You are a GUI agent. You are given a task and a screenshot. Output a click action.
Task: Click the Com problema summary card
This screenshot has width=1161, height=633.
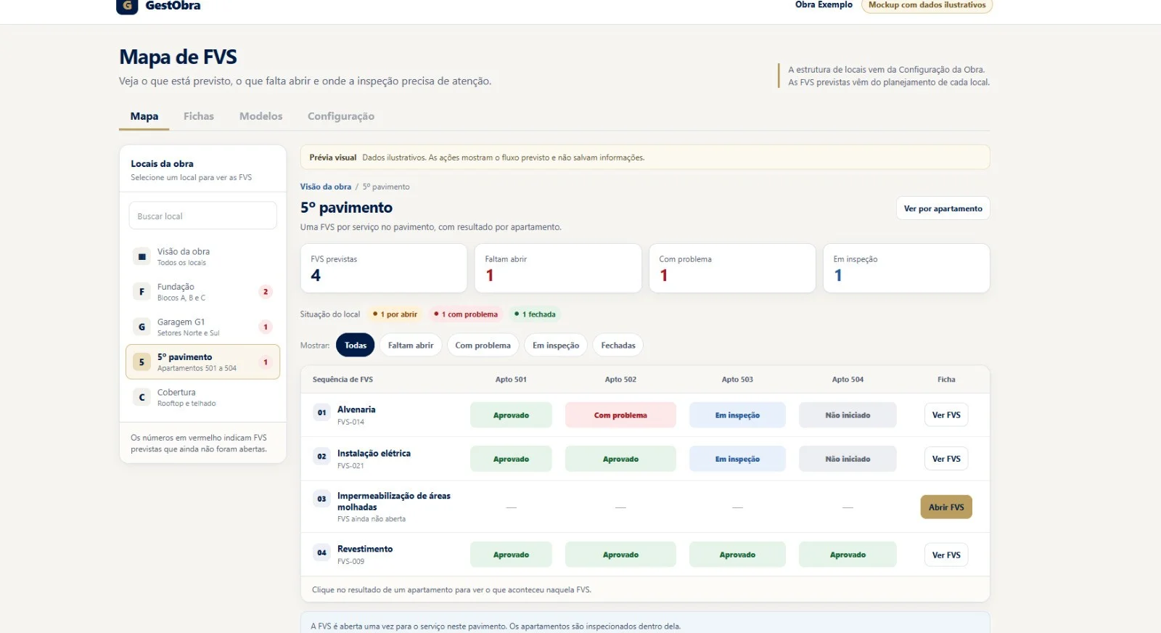[732, 269]
